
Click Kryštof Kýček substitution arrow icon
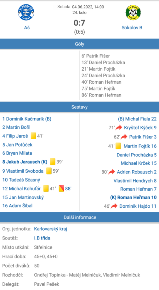[x=119, y=127]
